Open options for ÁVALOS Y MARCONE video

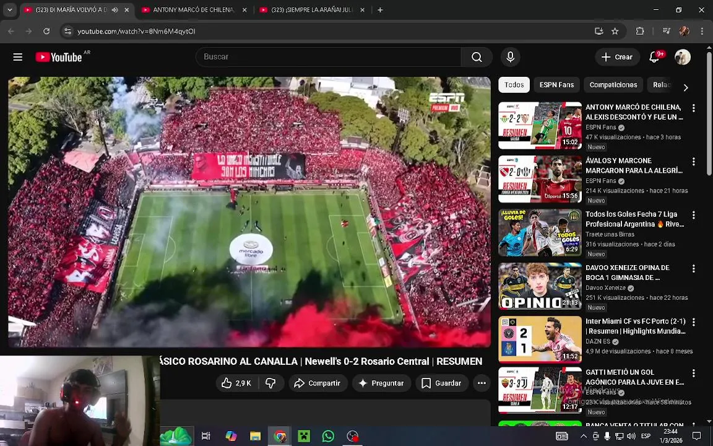click(693, 161)
